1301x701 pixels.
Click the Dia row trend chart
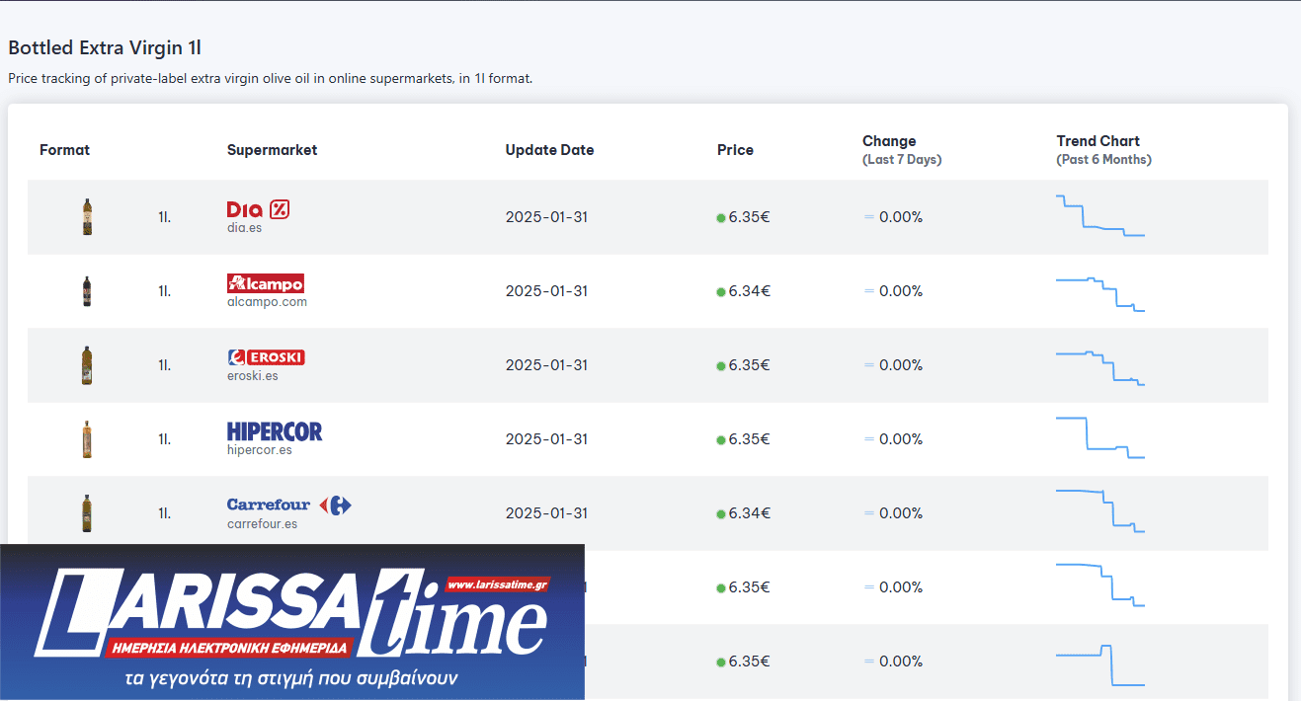click(1099, 216)
